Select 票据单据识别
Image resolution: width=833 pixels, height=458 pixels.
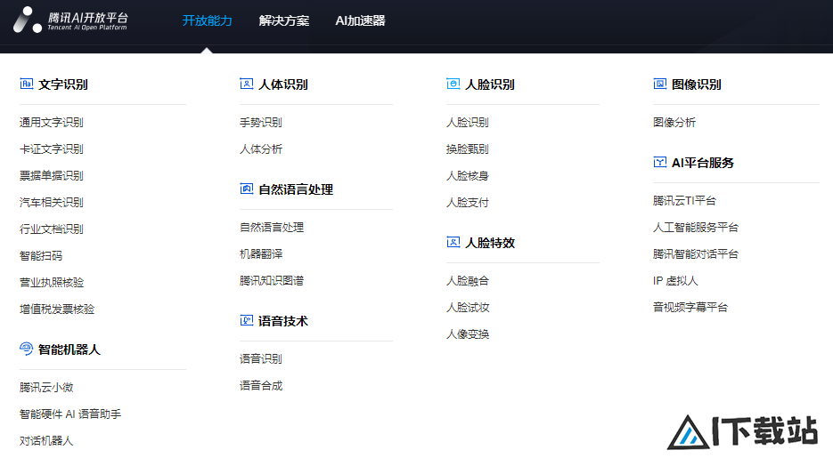click(52, 175)
